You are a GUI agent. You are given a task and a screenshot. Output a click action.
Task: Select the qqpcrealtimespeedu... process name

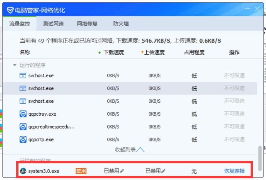(51, 127)
